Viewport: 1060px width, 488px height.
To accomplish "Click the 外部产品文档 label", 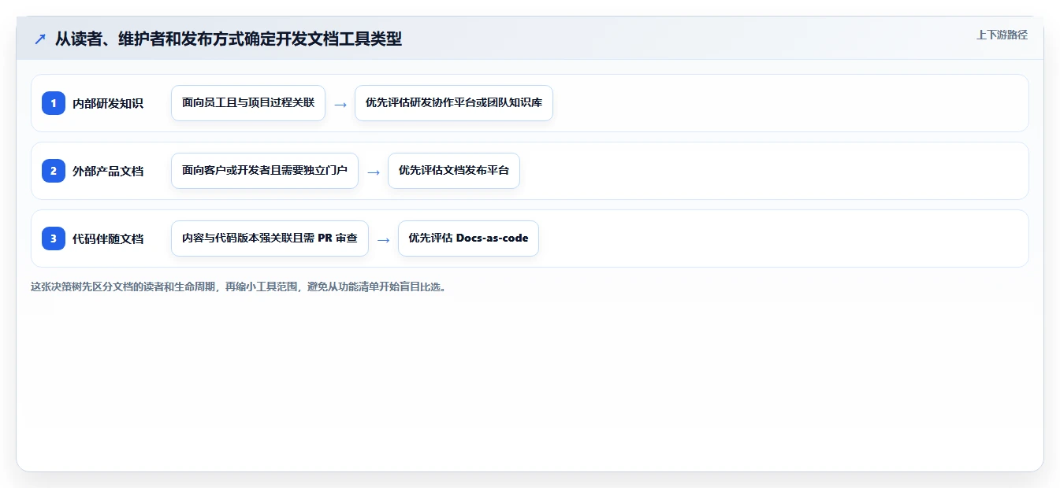I will click(x=108, y=171).
